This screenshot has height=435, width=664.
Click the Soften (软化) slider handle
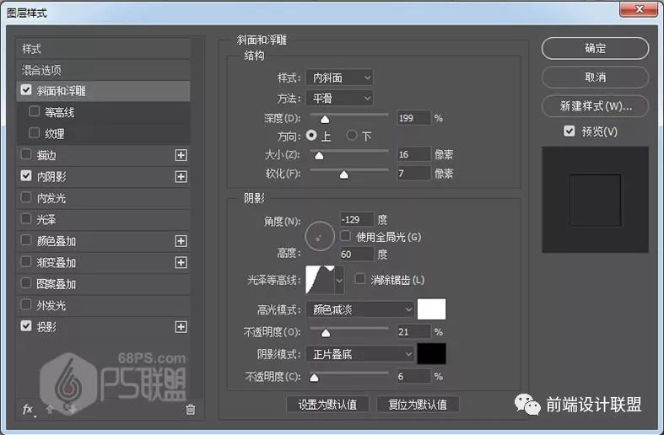pos(344,175)
